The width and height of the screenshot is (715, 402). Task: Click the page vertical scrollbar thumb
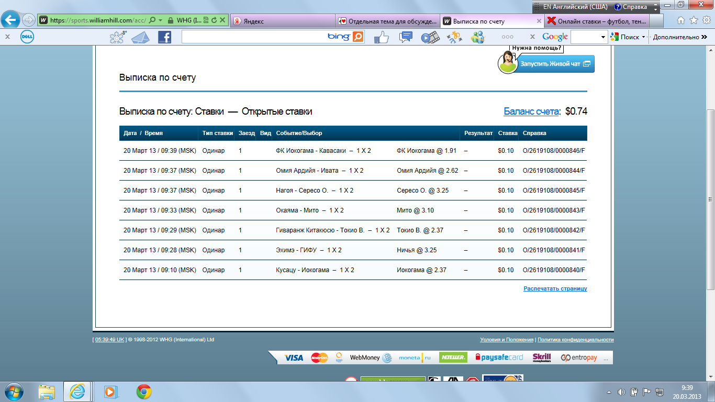[710, 199]
